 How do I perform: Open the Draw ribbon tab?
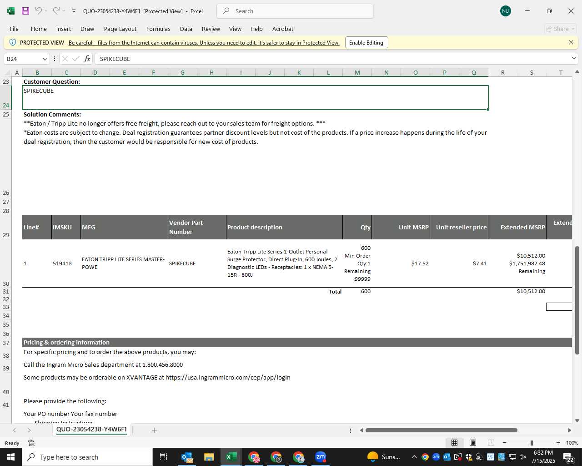[87, 29]
